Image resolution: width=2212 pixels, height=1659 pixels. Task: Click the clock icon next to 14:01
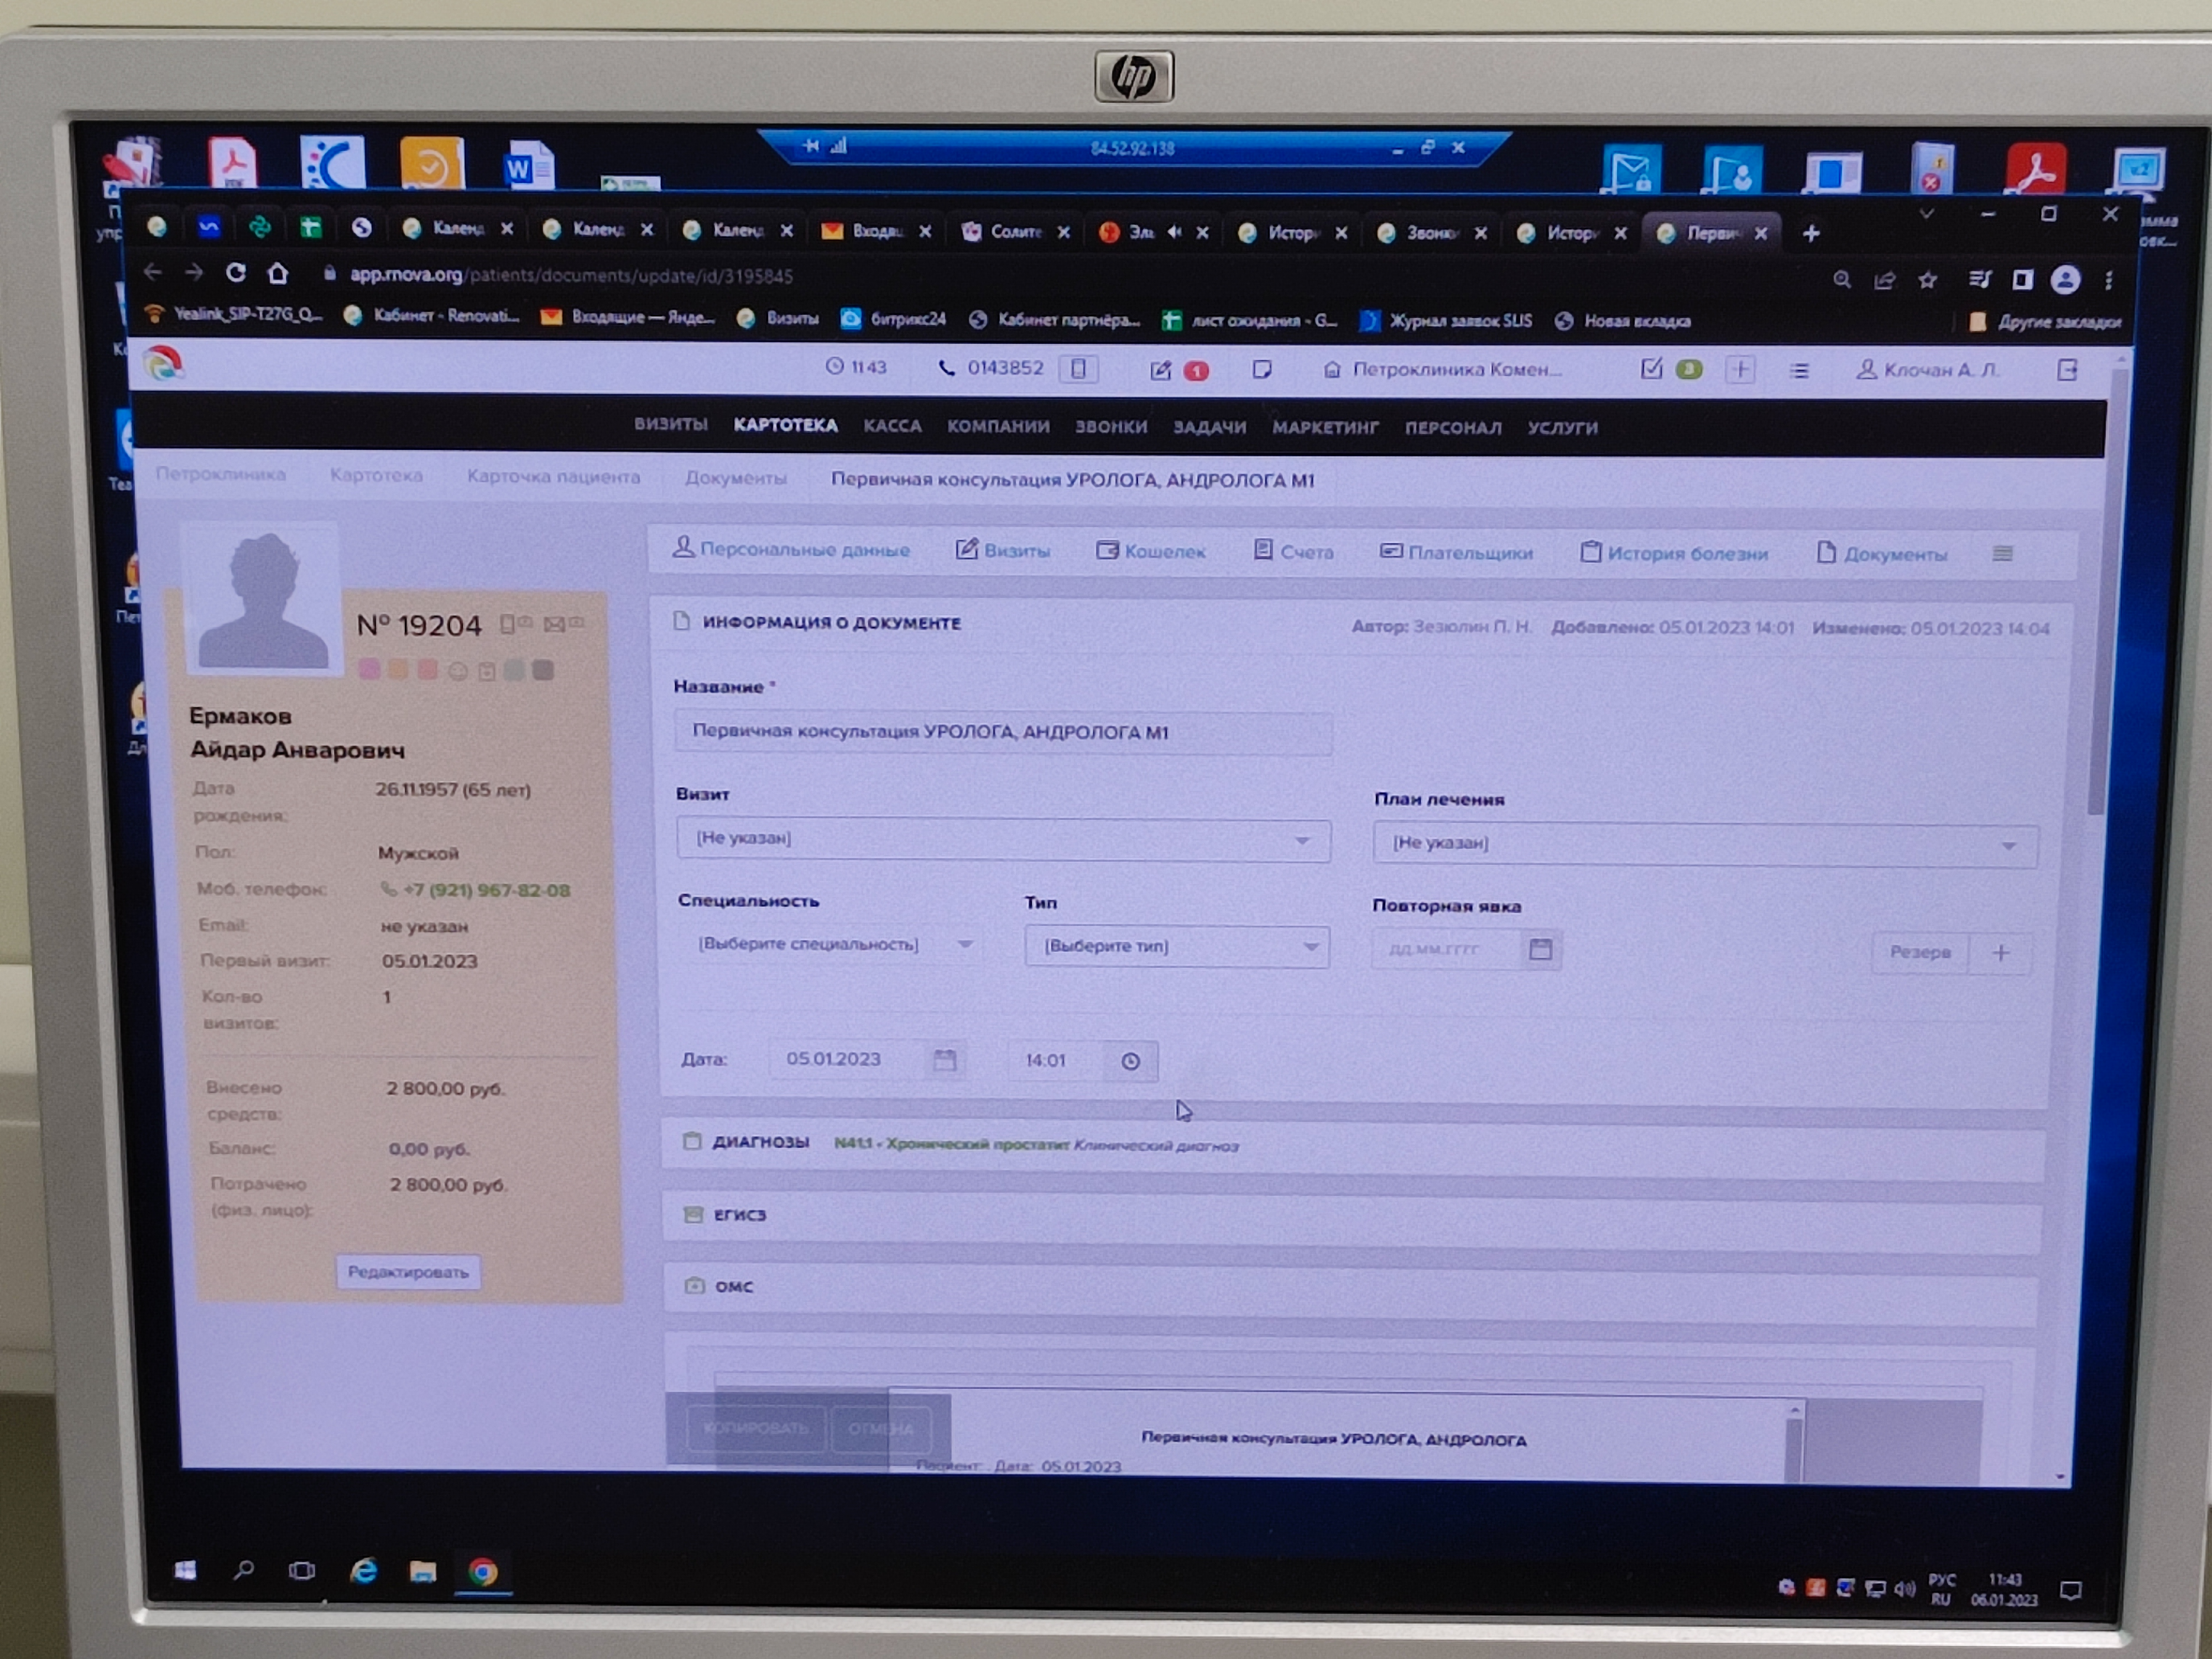[1130, 1061]
